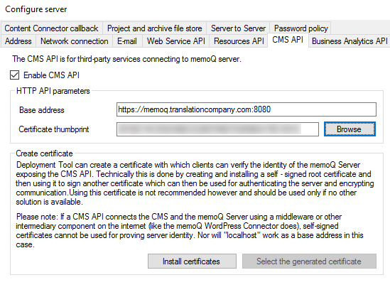Click the Base address input field
This screenshot has height=297, width=390.
coord(247,109)
